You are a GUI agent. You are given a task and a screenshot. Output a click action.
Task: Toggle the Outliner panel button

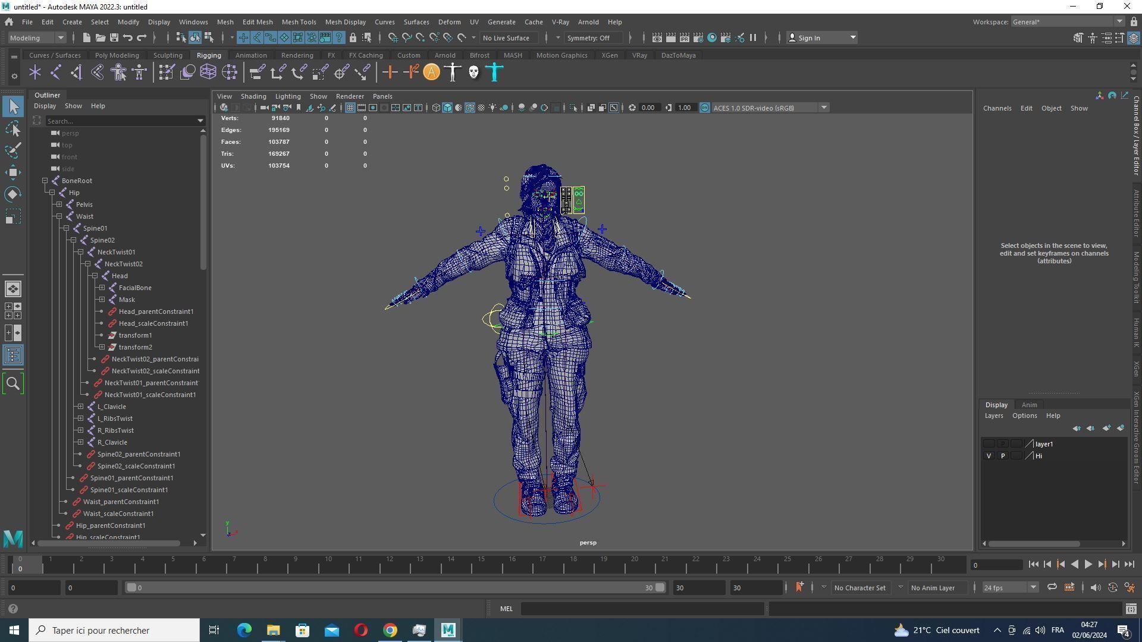click(x=13, y=355)
